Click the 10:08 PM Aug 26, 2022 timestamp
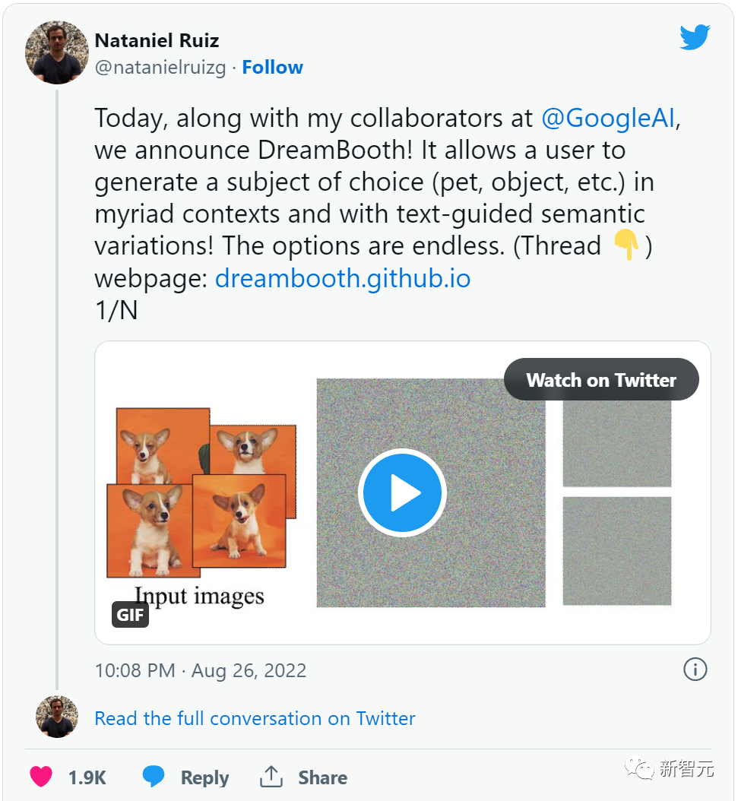The height and width of the screenshot is (801, 738). [201, 671]
